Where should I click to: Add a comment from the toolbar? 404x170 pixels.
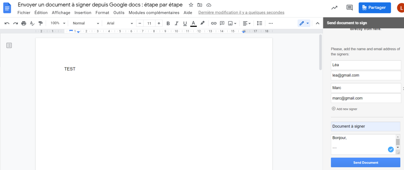pos(222,23)
